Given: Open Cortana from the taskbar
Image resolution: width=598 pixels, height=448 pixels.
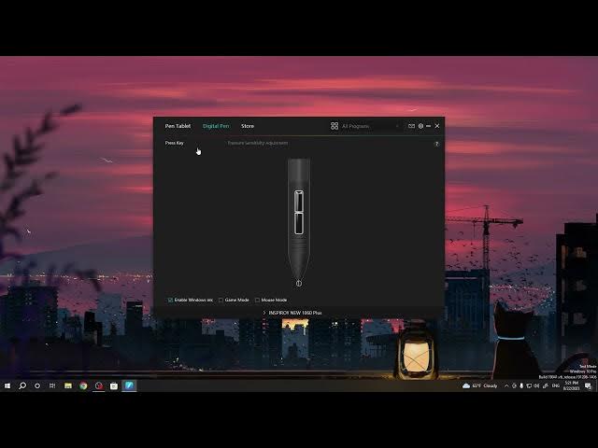Looking at the screenshot, I should [37, 385].
